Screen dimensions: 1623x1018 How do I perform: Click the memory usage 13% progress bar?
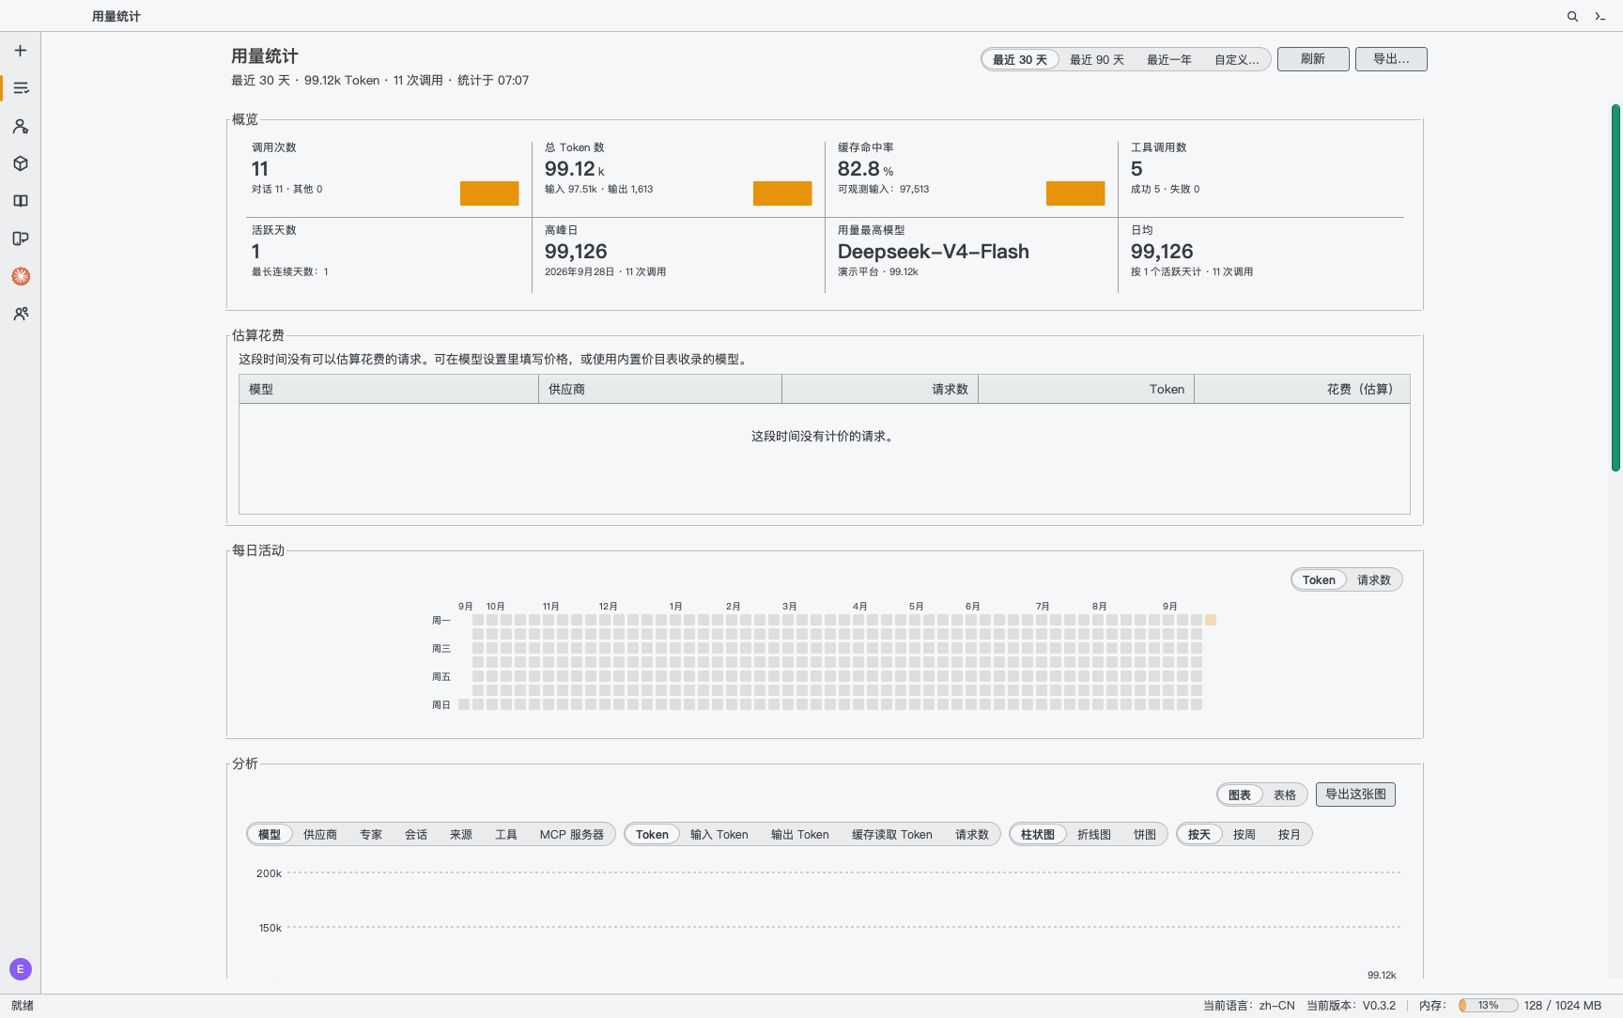(x=1488, y=1005)
